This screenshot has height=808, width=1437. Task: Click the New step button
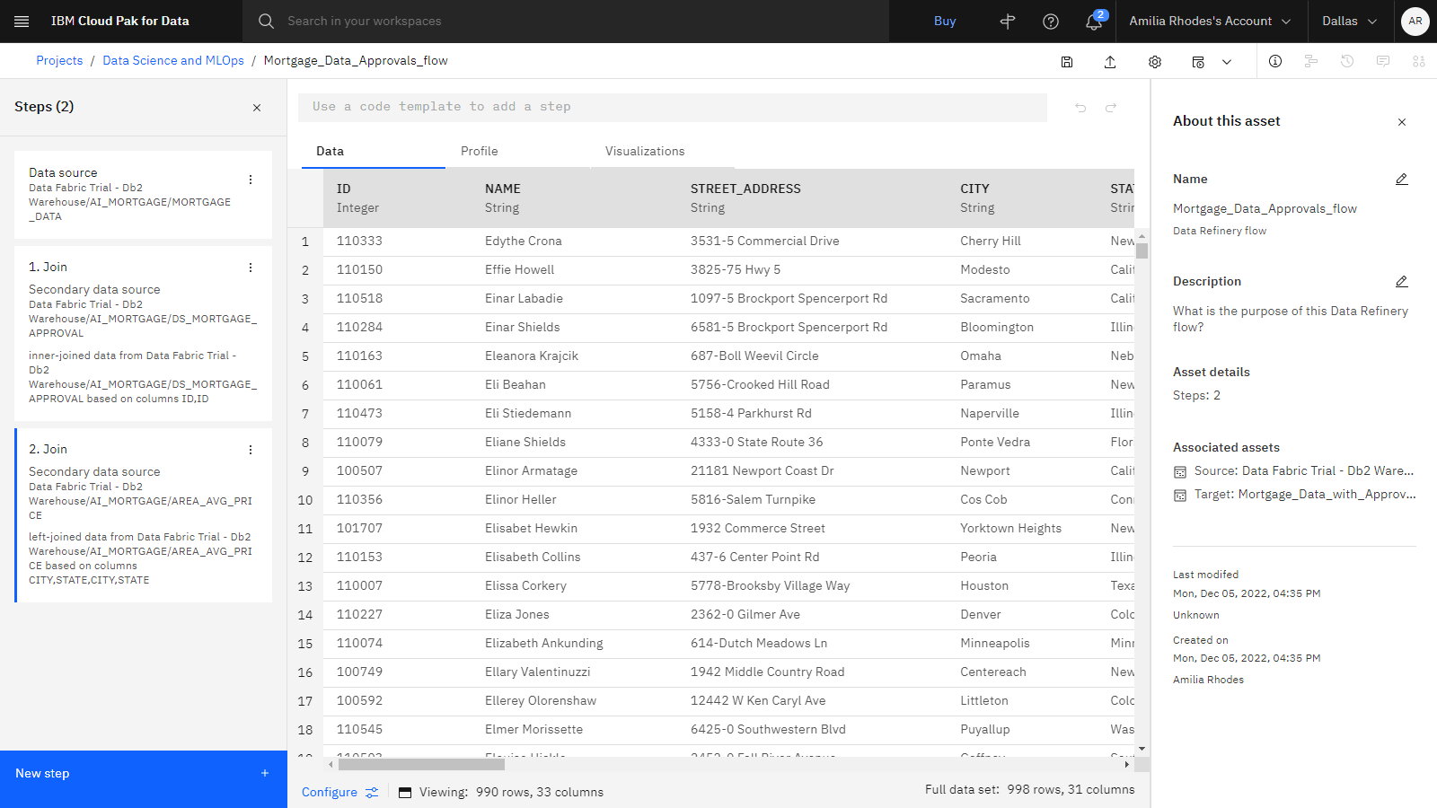[144, 774]
